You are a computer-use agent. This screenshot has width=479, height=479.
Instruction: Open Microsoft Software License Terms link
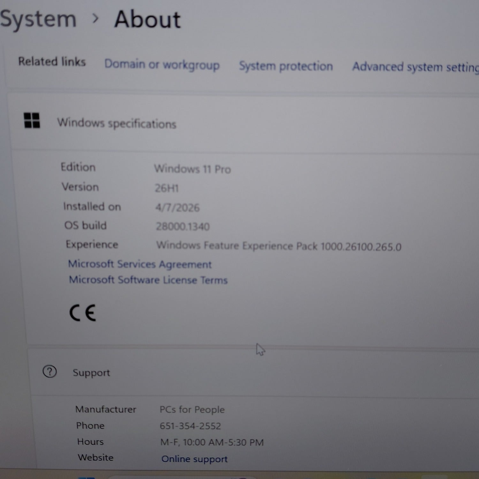tap(148, 280)
